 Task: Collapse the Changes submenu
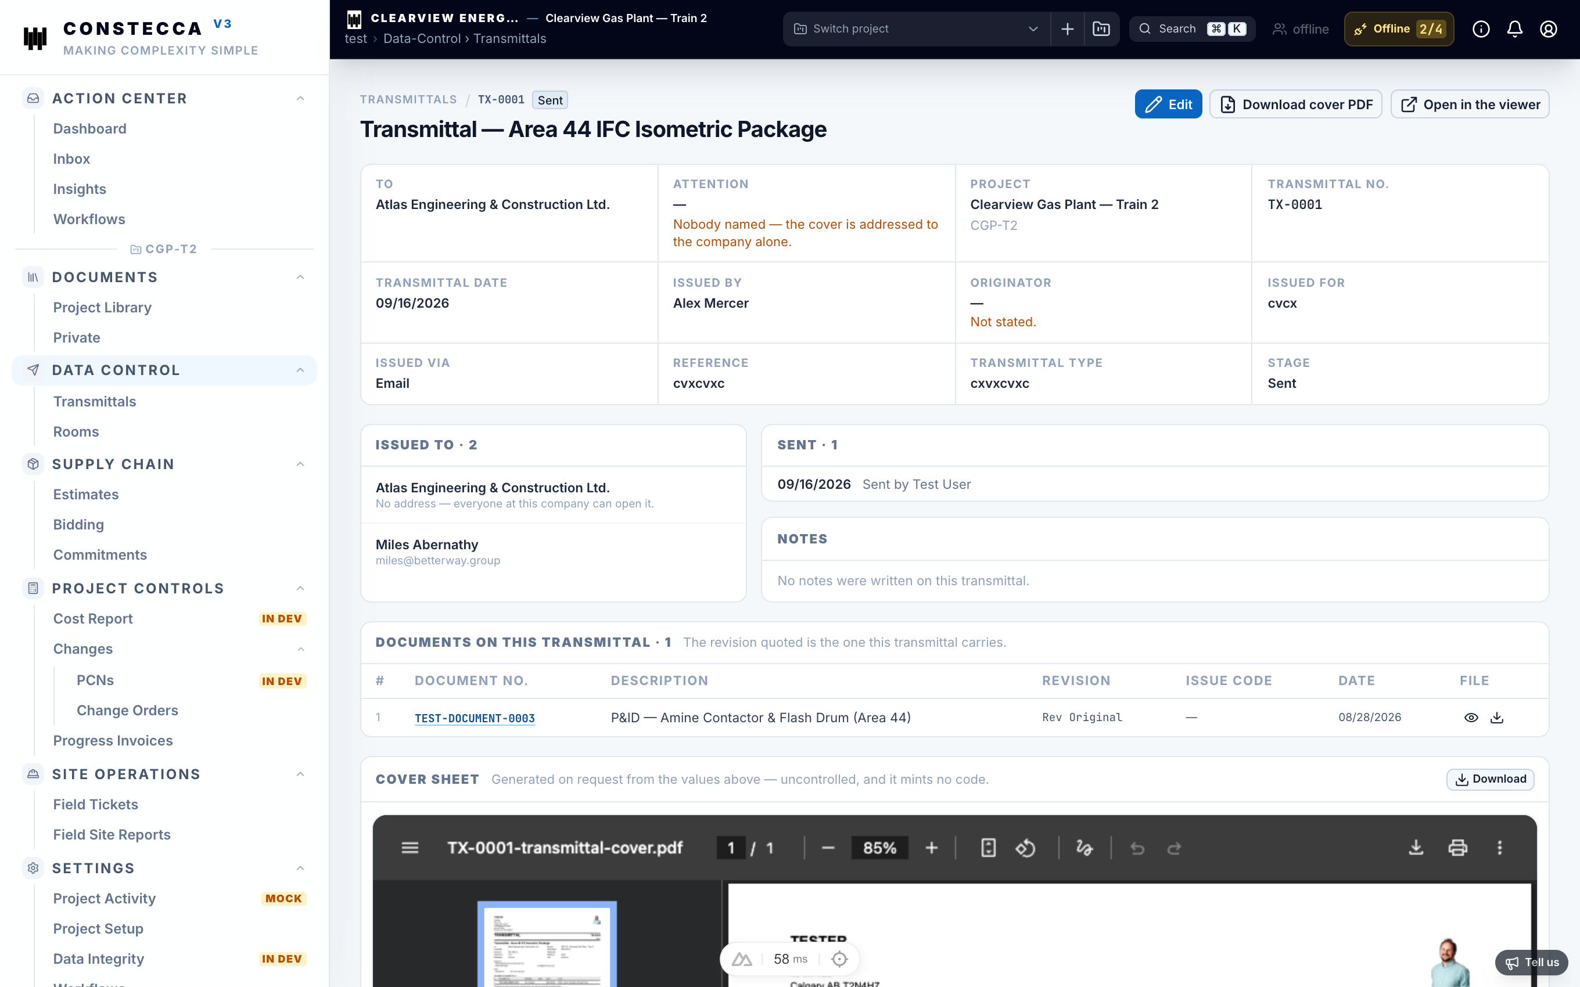[300, 649]
